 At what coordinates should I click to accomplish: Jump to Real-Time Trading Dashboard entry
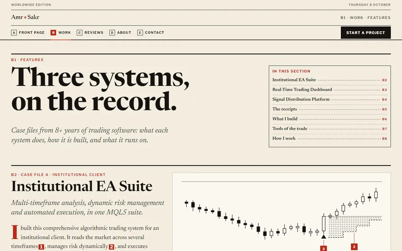[330, 90]
